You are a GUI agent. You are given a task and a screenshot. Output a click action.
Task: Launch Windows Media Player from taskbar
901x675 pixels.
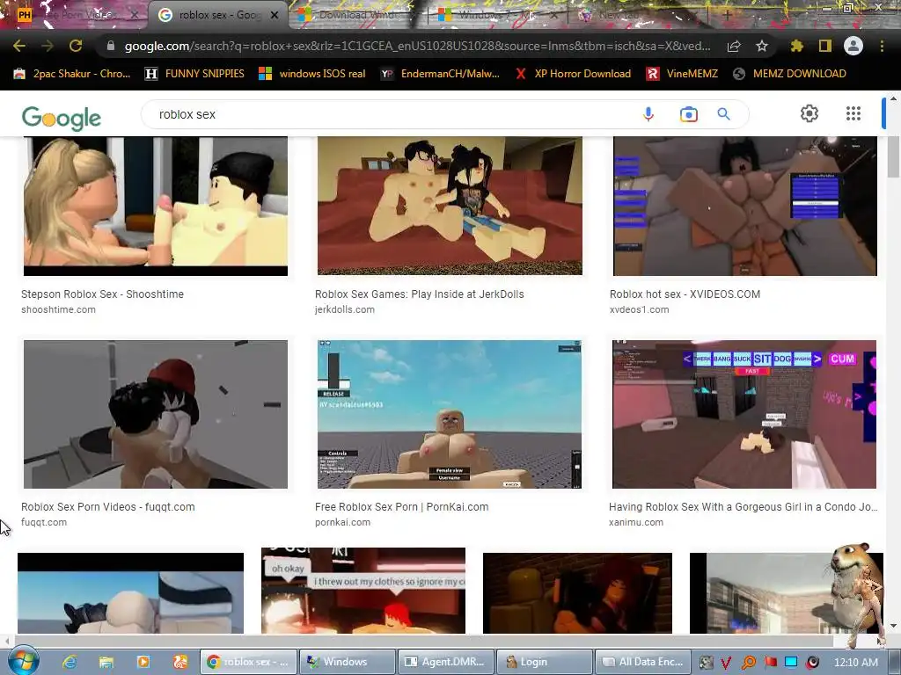[143, 662]
